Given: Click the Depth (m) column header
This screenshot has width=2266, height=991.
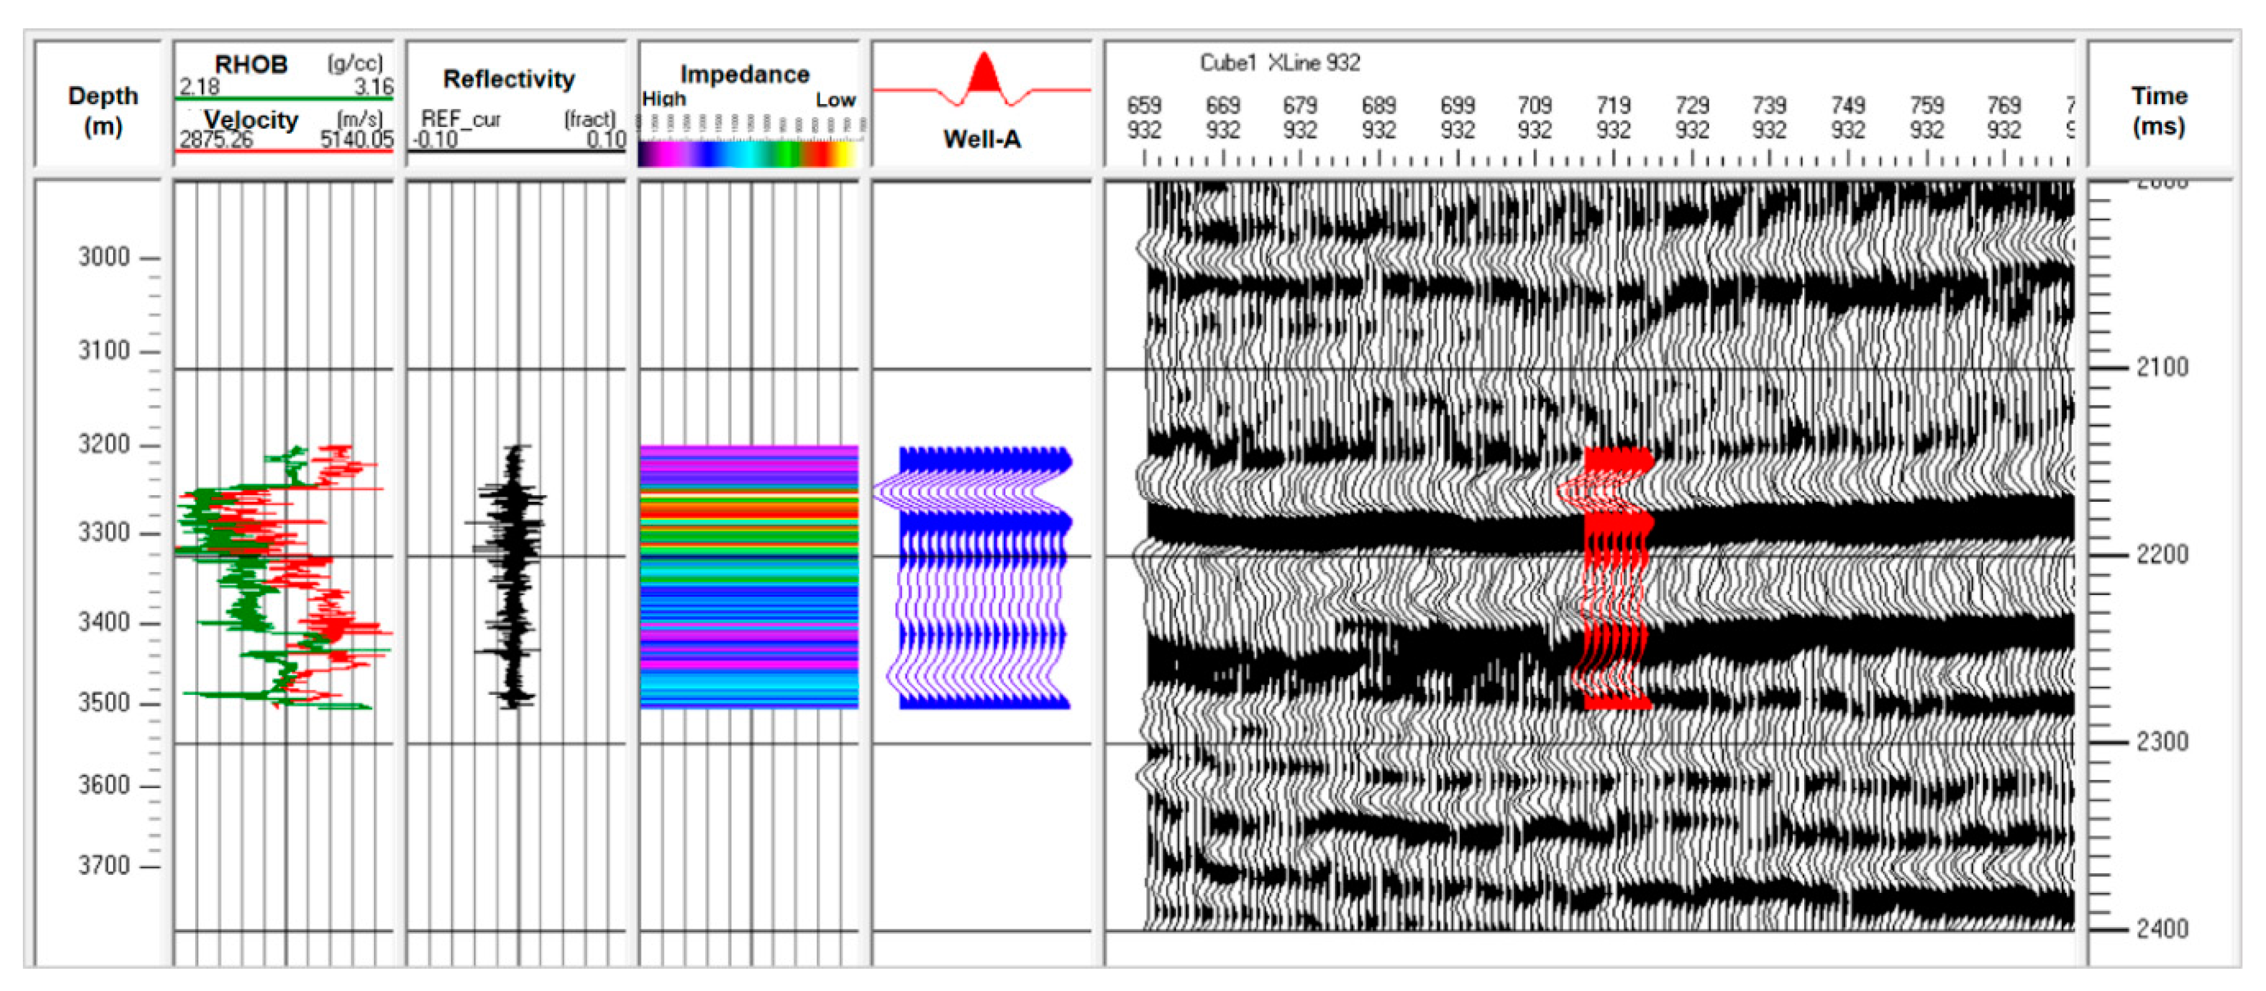Looking at the screenshot, I should click(x=103, y=110).
